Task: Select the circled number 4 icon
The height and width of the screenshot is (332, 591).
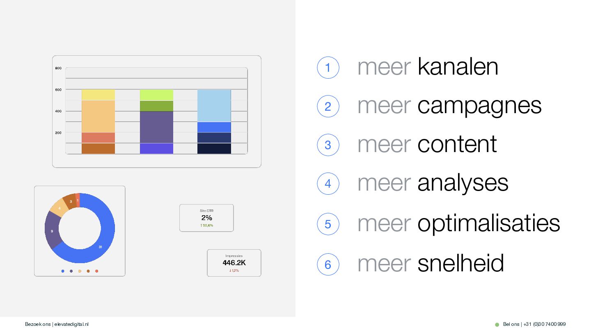Action: [328, 184]
